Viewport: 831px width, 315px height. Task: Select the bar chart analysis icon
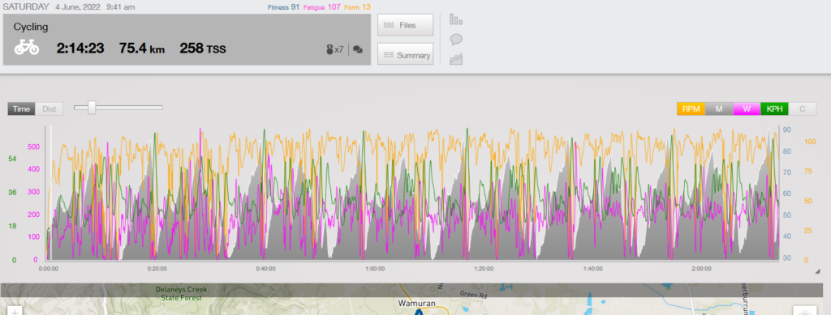[x=456, y=19]
